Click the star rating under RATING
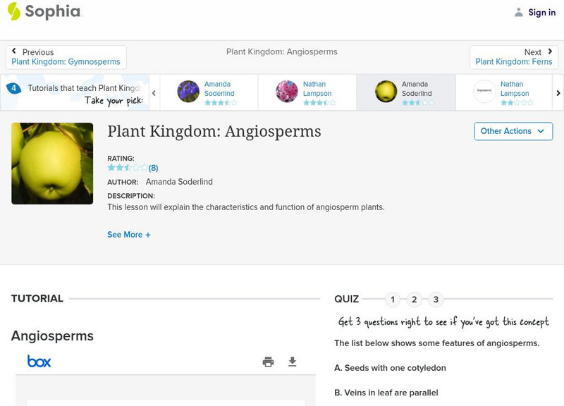564x406 pixels. click(128, 168)
